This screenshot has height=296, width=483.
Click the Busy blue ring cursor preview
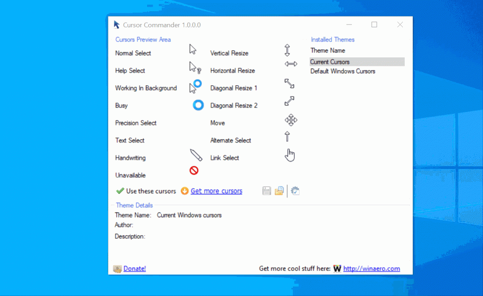pyautogui.click(x=199, y=105)
